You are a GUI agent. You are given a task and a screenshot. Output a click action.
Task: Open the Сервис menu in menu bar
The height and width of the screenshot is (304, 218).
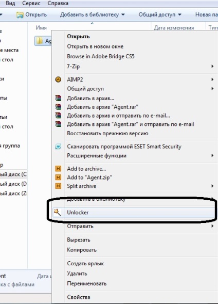[x=31, y=3]
